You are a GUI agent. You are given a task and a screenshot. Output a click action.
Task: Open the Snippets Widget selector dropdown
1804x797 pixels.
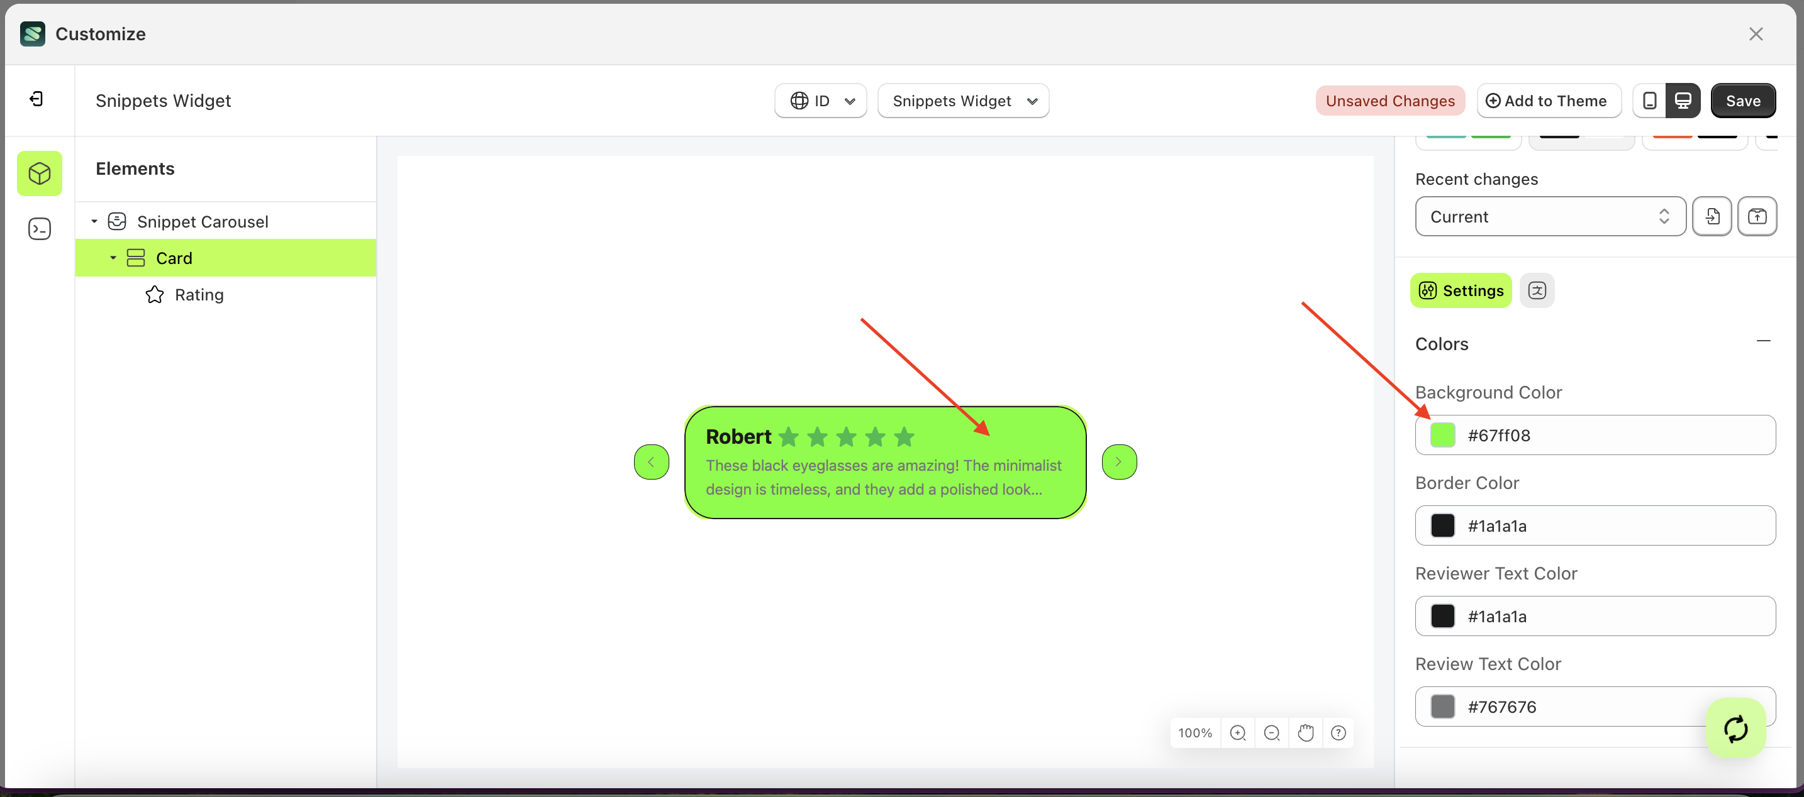[963, 100]
